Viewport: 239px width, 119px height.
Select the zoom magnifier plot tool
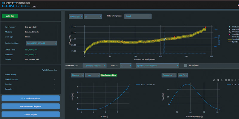click(x=218, y=80)
